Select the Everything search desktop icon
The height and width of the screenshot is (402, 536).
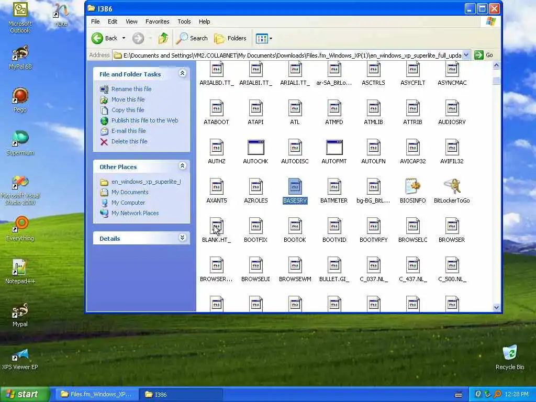[20, 229]
